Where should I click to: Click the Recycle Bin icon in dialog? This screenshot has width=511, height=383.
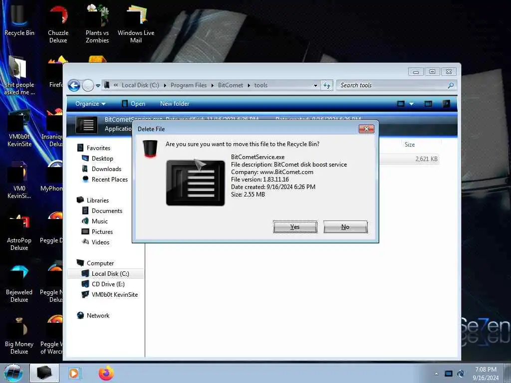pyautogui.click(x=150, y=149)
